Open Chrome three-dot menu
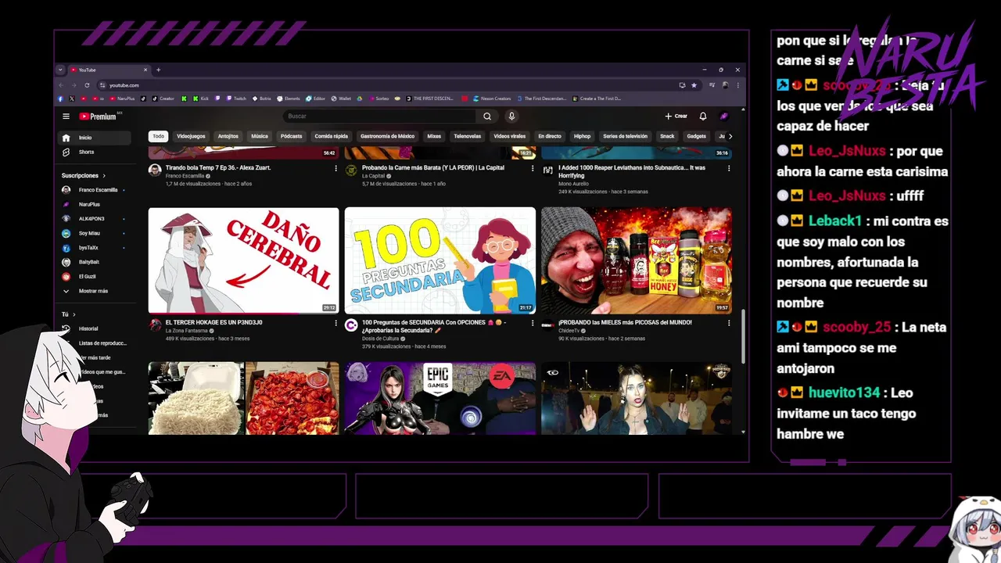This screenshot has height=563, width=1001. [x=737, y=84]
